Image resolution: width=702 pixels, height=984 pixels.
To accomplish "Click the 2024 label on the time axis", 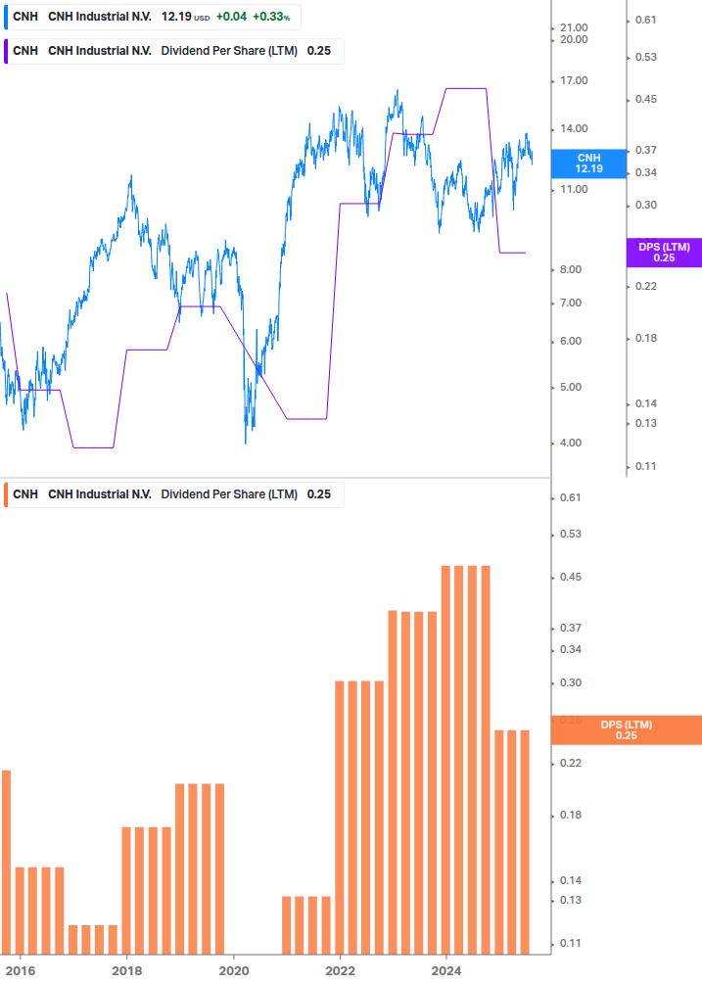I will click(446, 971).
